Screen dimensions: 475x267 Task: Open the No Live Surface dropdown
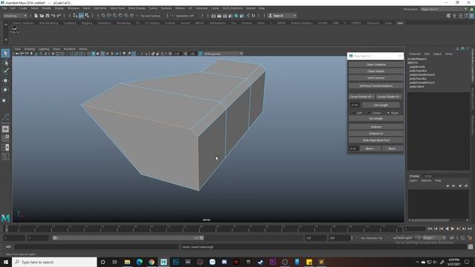pos(151,16)
